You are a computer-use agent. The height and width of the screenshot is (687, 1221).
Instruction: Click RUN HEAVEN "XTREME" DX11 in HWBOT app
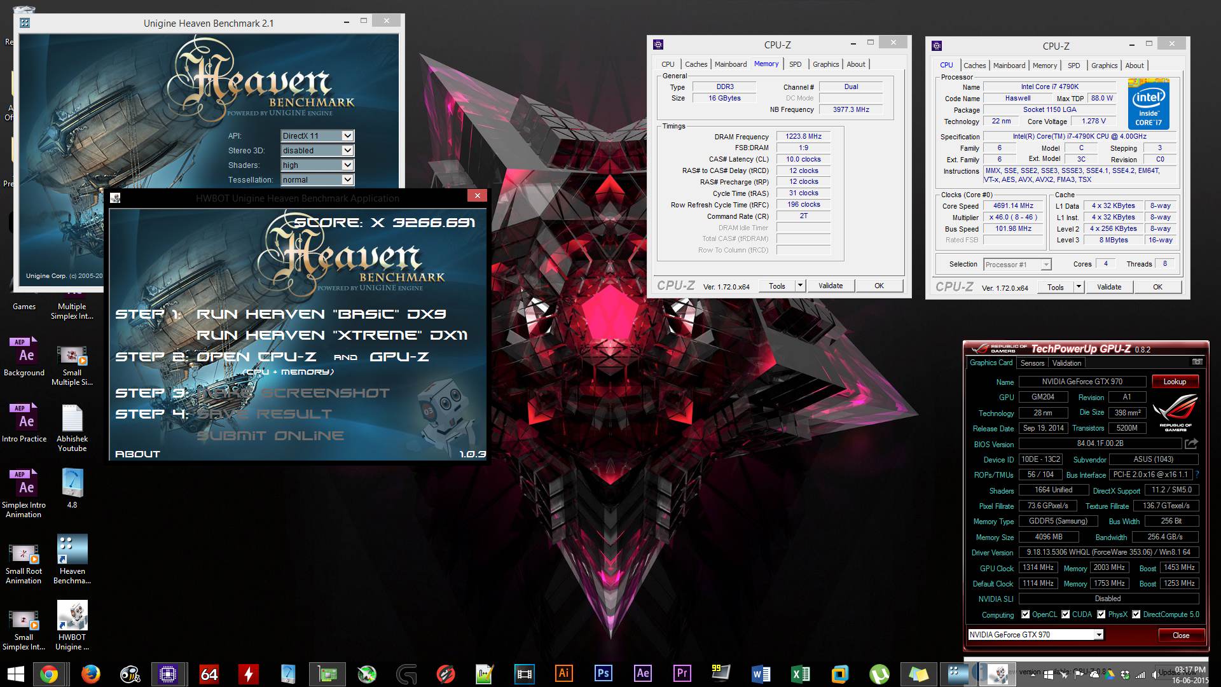pos(332,335)
